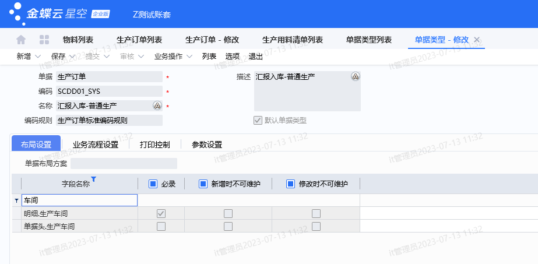
Task: Close the 单据类型 - 修改 tab
Action: 477,40
